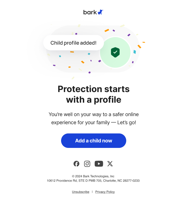The width and height of the screenshot is (187, 210).
Task: Open the Privacy Policy link
Action: point(105,192)
